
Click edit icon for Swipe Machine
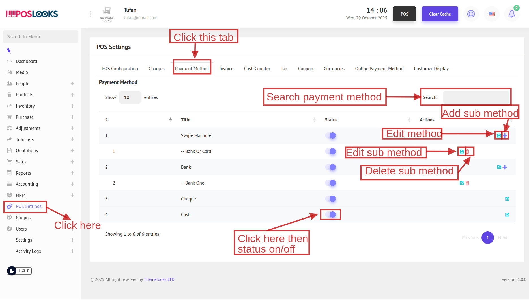tap(499, 136)
